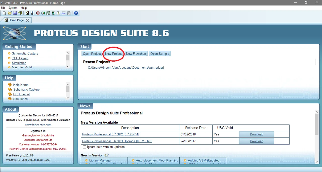Click the New Flowchart button
The height and width of the screenshot is (172, 322).
tap(136, 54)
